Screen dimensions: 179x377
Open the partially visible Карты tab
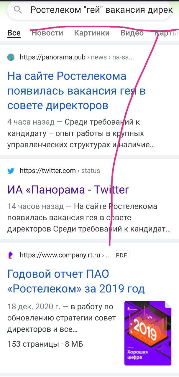tap(167, 33)
